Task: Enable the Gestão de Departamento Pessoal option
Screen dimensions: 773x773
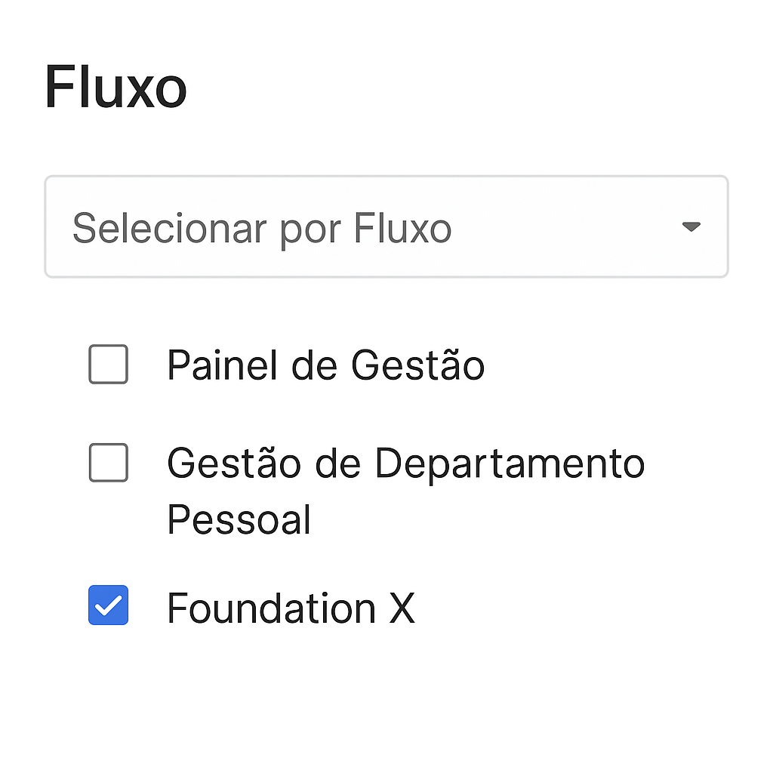Action: [x=109, y=463]
